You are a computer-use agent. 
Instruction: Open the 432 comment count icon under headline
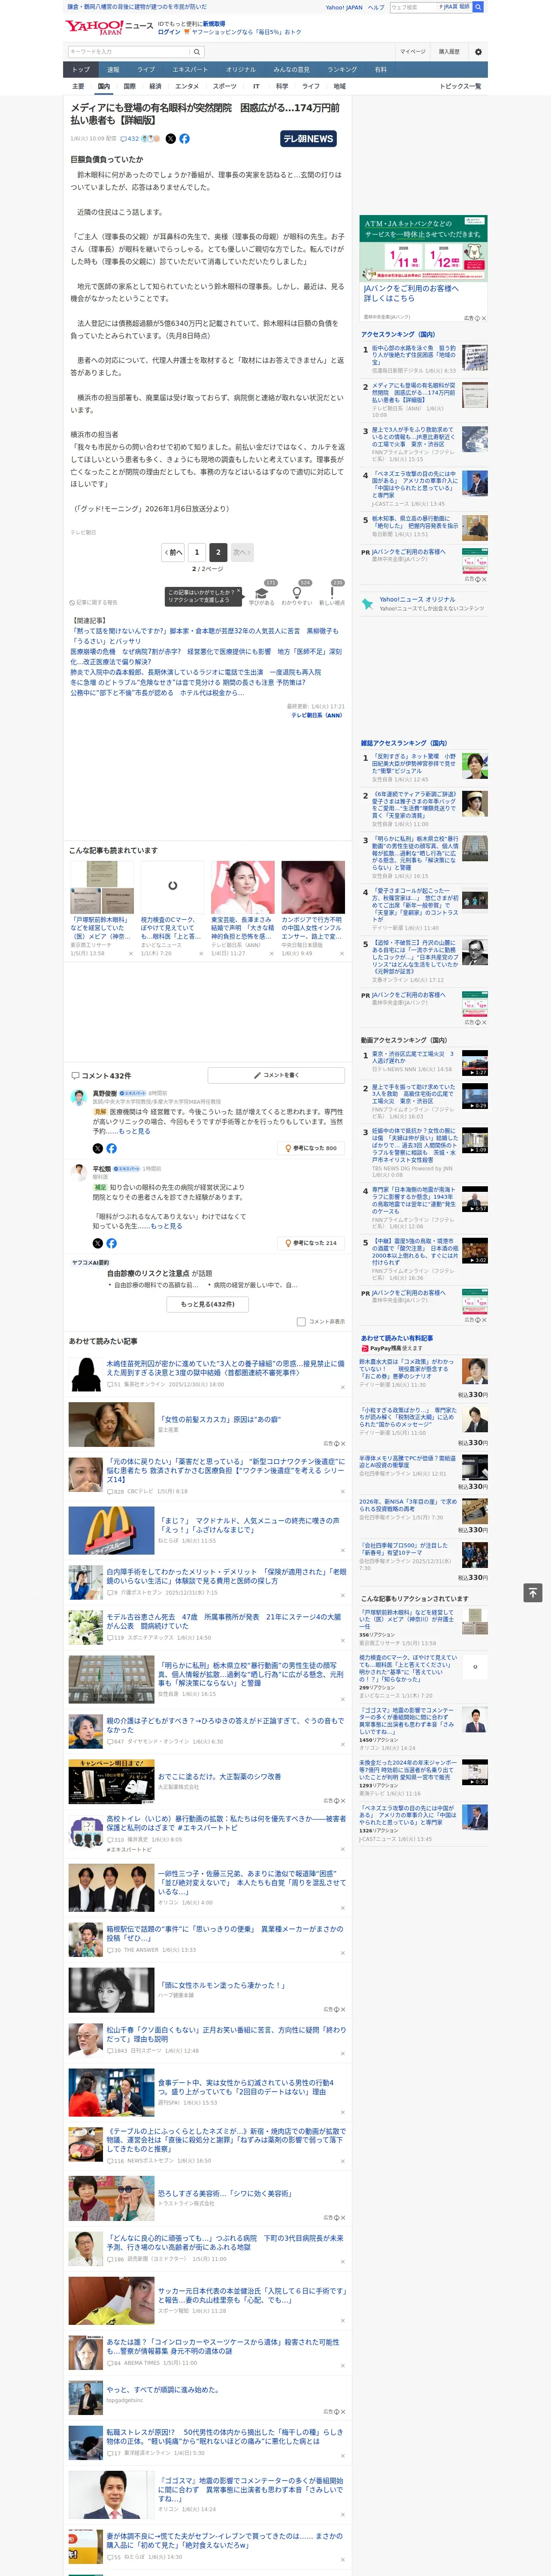point(131,139)
